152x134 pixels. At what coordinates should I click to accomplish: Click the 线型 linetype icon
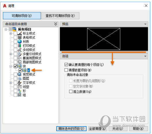click(x=20, y=87)
